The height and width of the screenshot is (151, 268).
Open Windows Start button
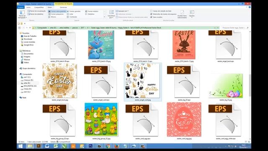pyautogui.click(x=21, y=146)
